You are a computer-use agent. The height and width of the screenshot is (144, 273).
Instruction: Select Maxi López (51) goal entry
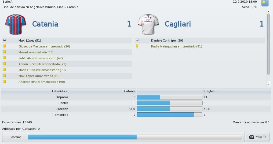point(67,40)
